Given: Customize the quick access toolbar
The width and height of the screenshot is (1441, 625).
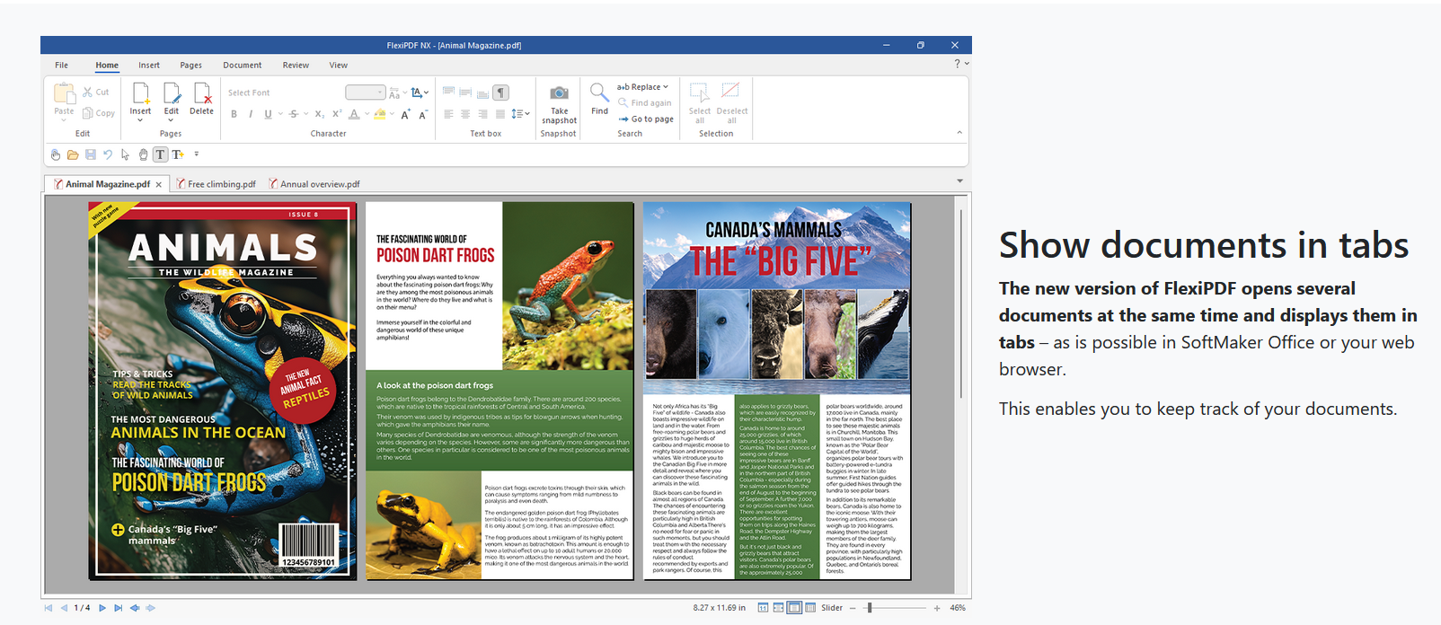Looking at the screenshot, I should [x=197, y=154].
